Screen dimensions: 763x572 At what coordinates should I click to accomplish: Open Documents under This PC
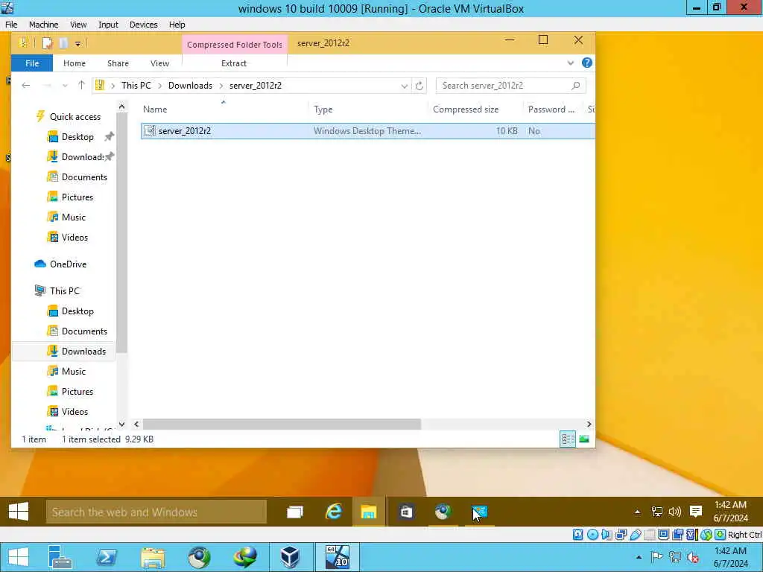click(x=84, y=331)
